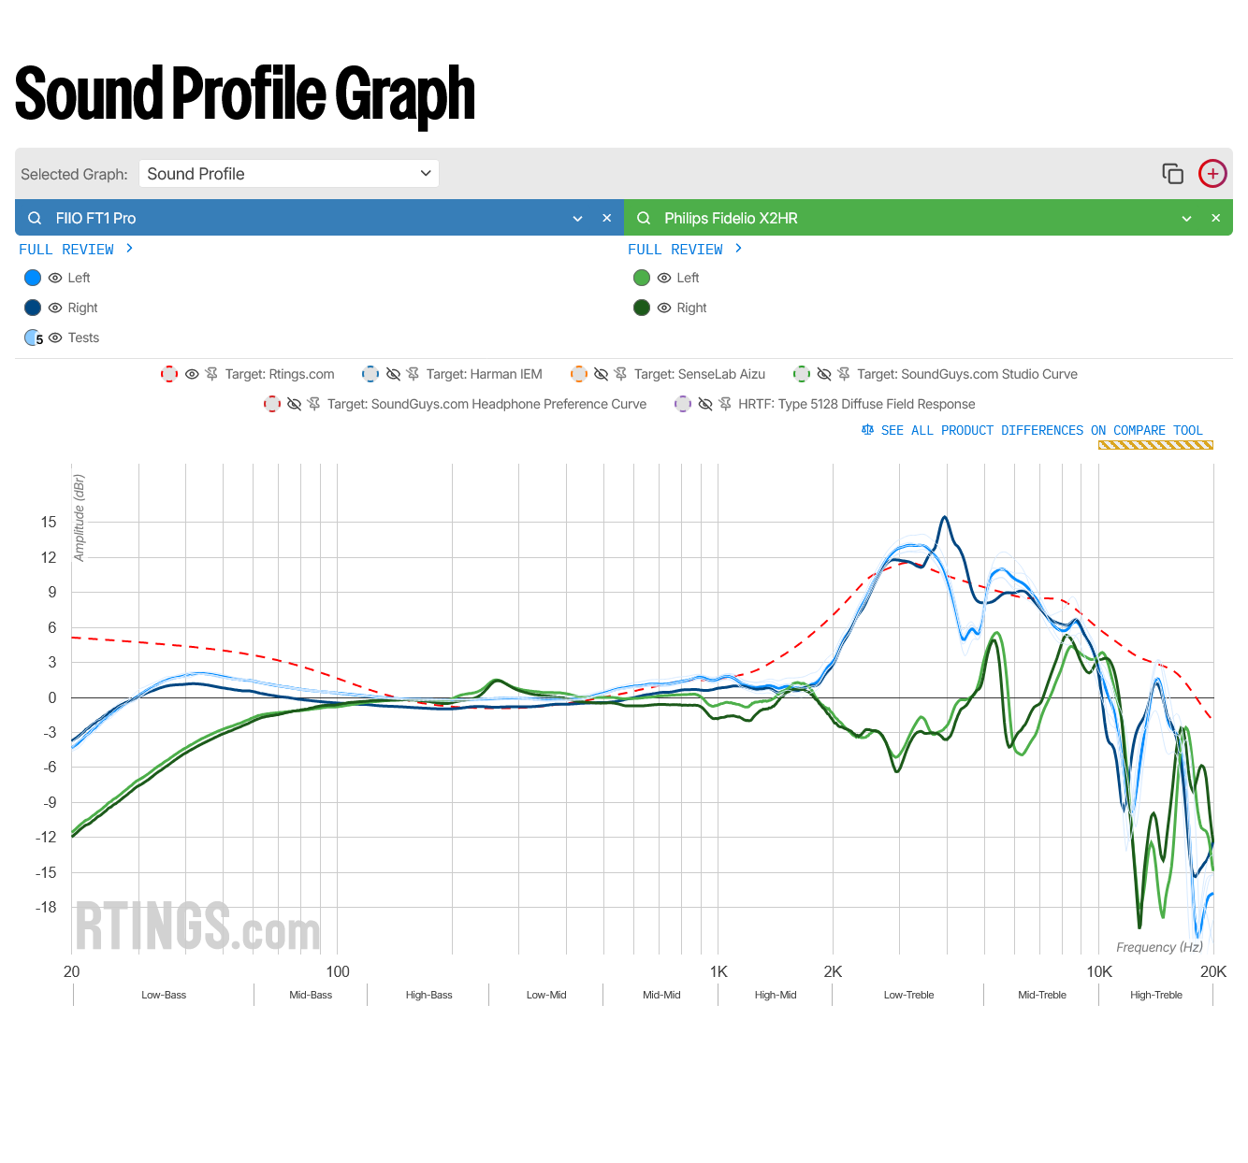Expand the Philips Fidelio X2HR product dropdown chevron

[1186, 218]
